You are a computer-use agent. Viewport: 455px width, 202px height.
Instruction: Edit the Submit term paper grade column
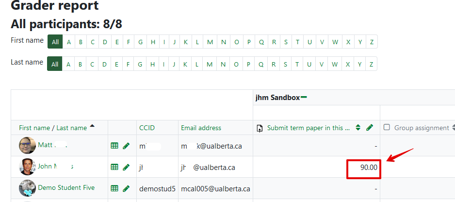click(370, 128)
